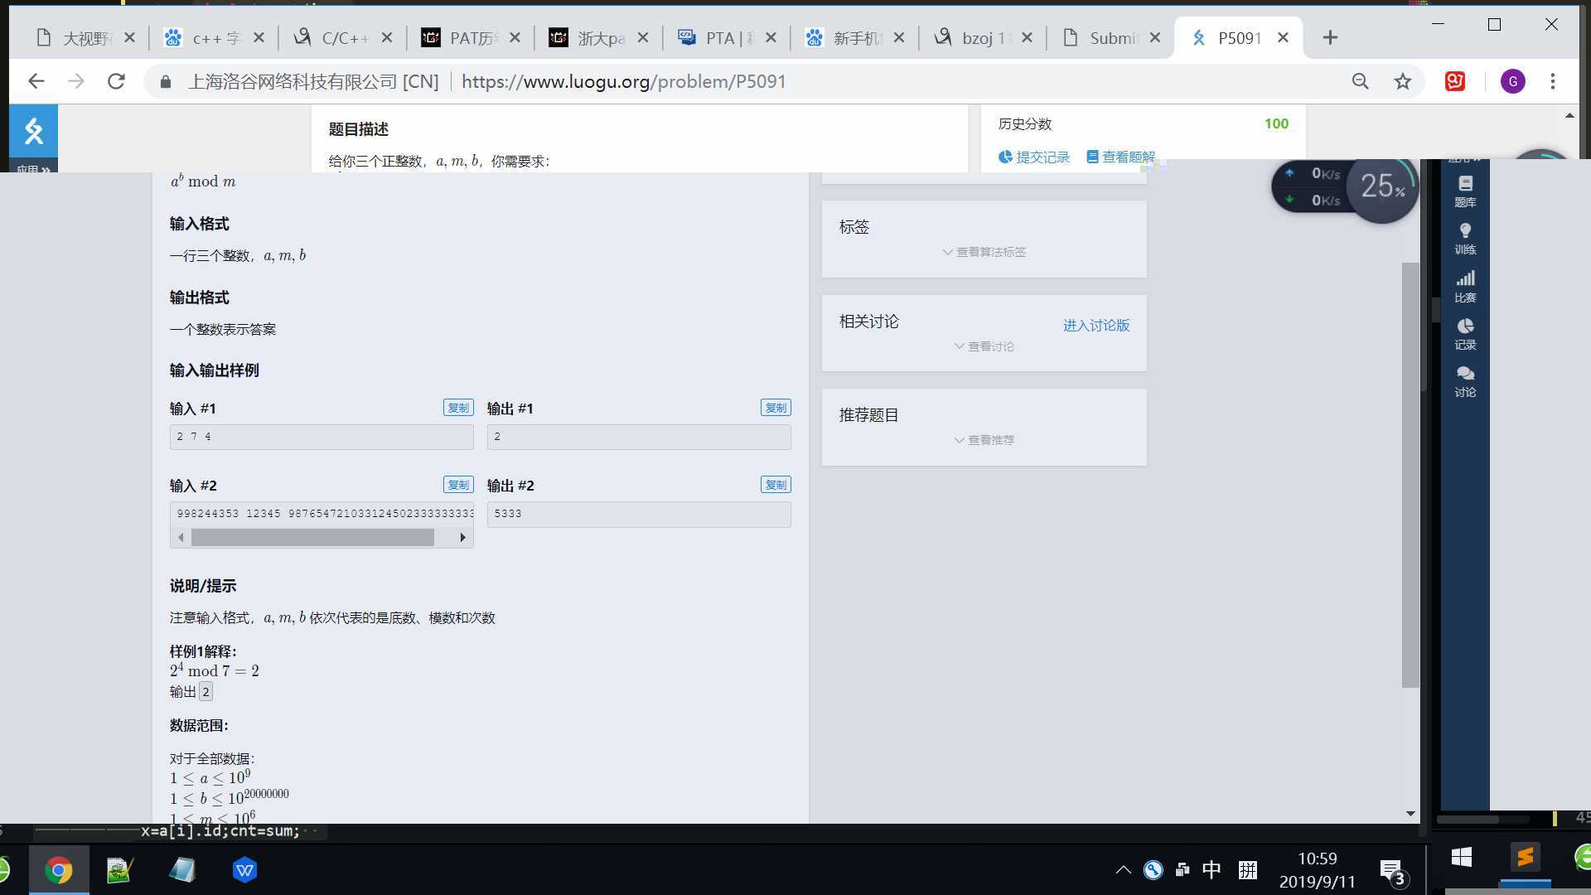Open Sublime Text taskbar icon
1591x895 pixels.
click(1526, 857)
